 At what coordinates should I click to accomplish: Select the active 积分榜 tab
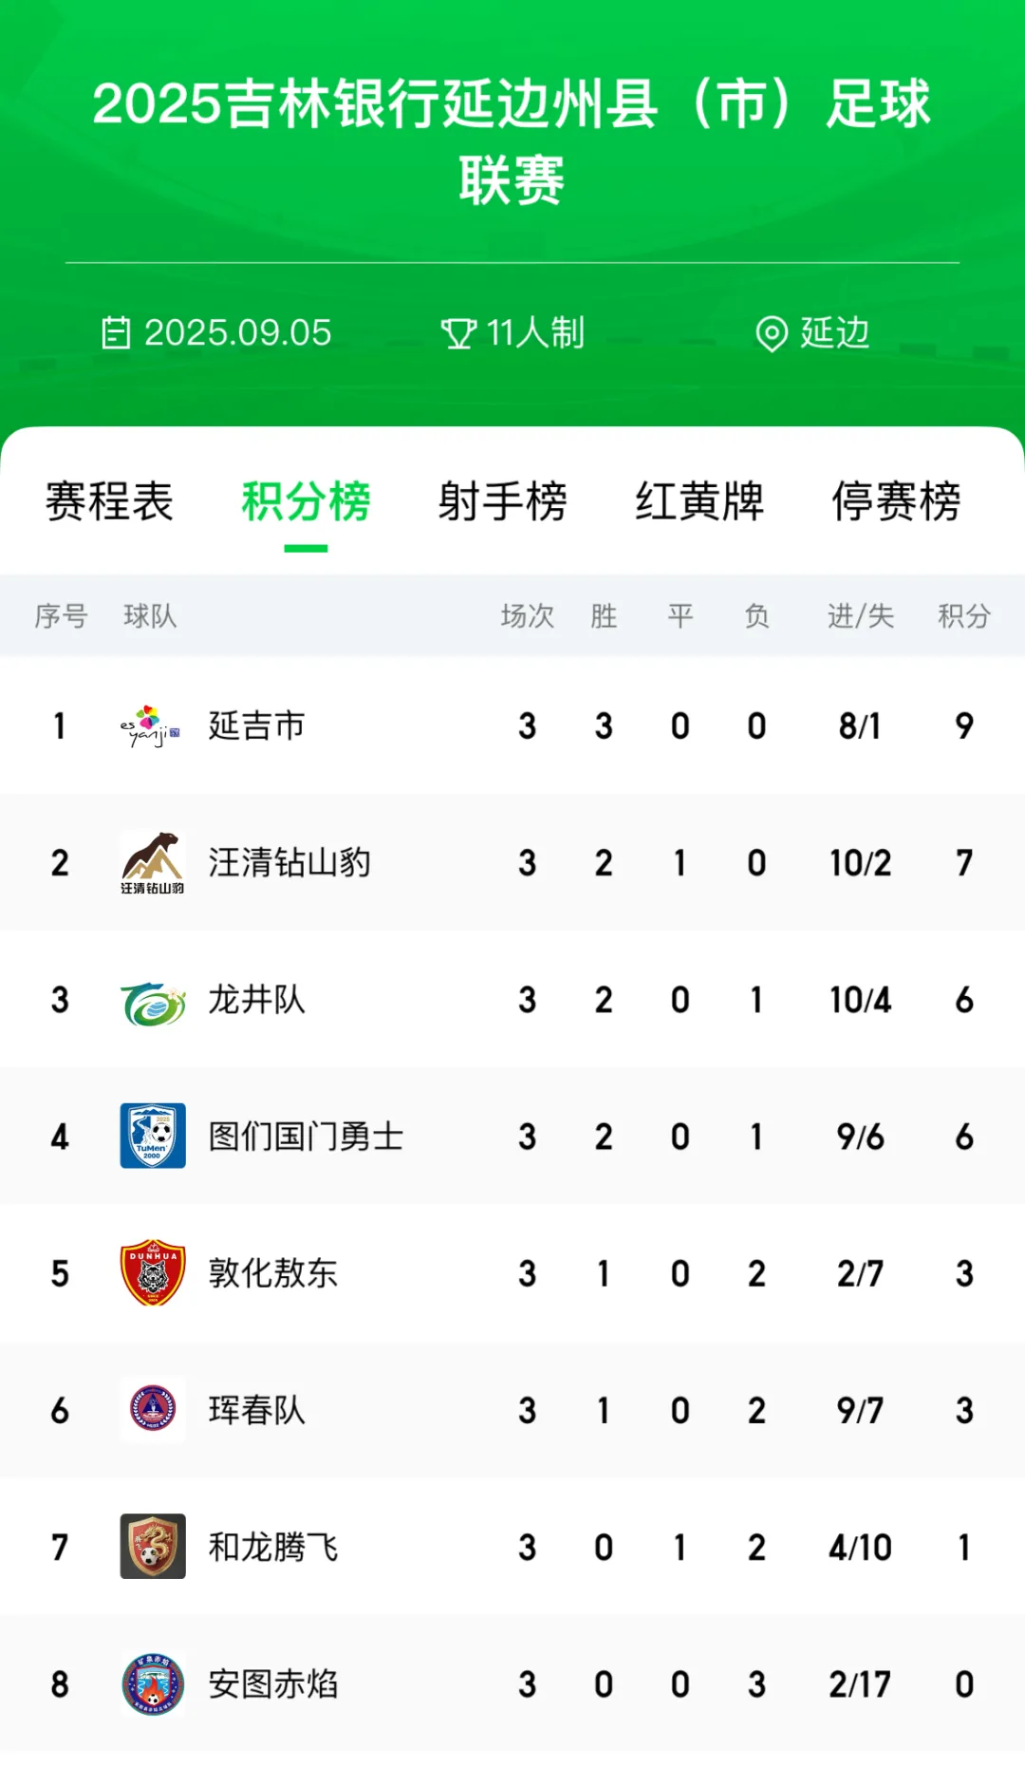point(306,501)
